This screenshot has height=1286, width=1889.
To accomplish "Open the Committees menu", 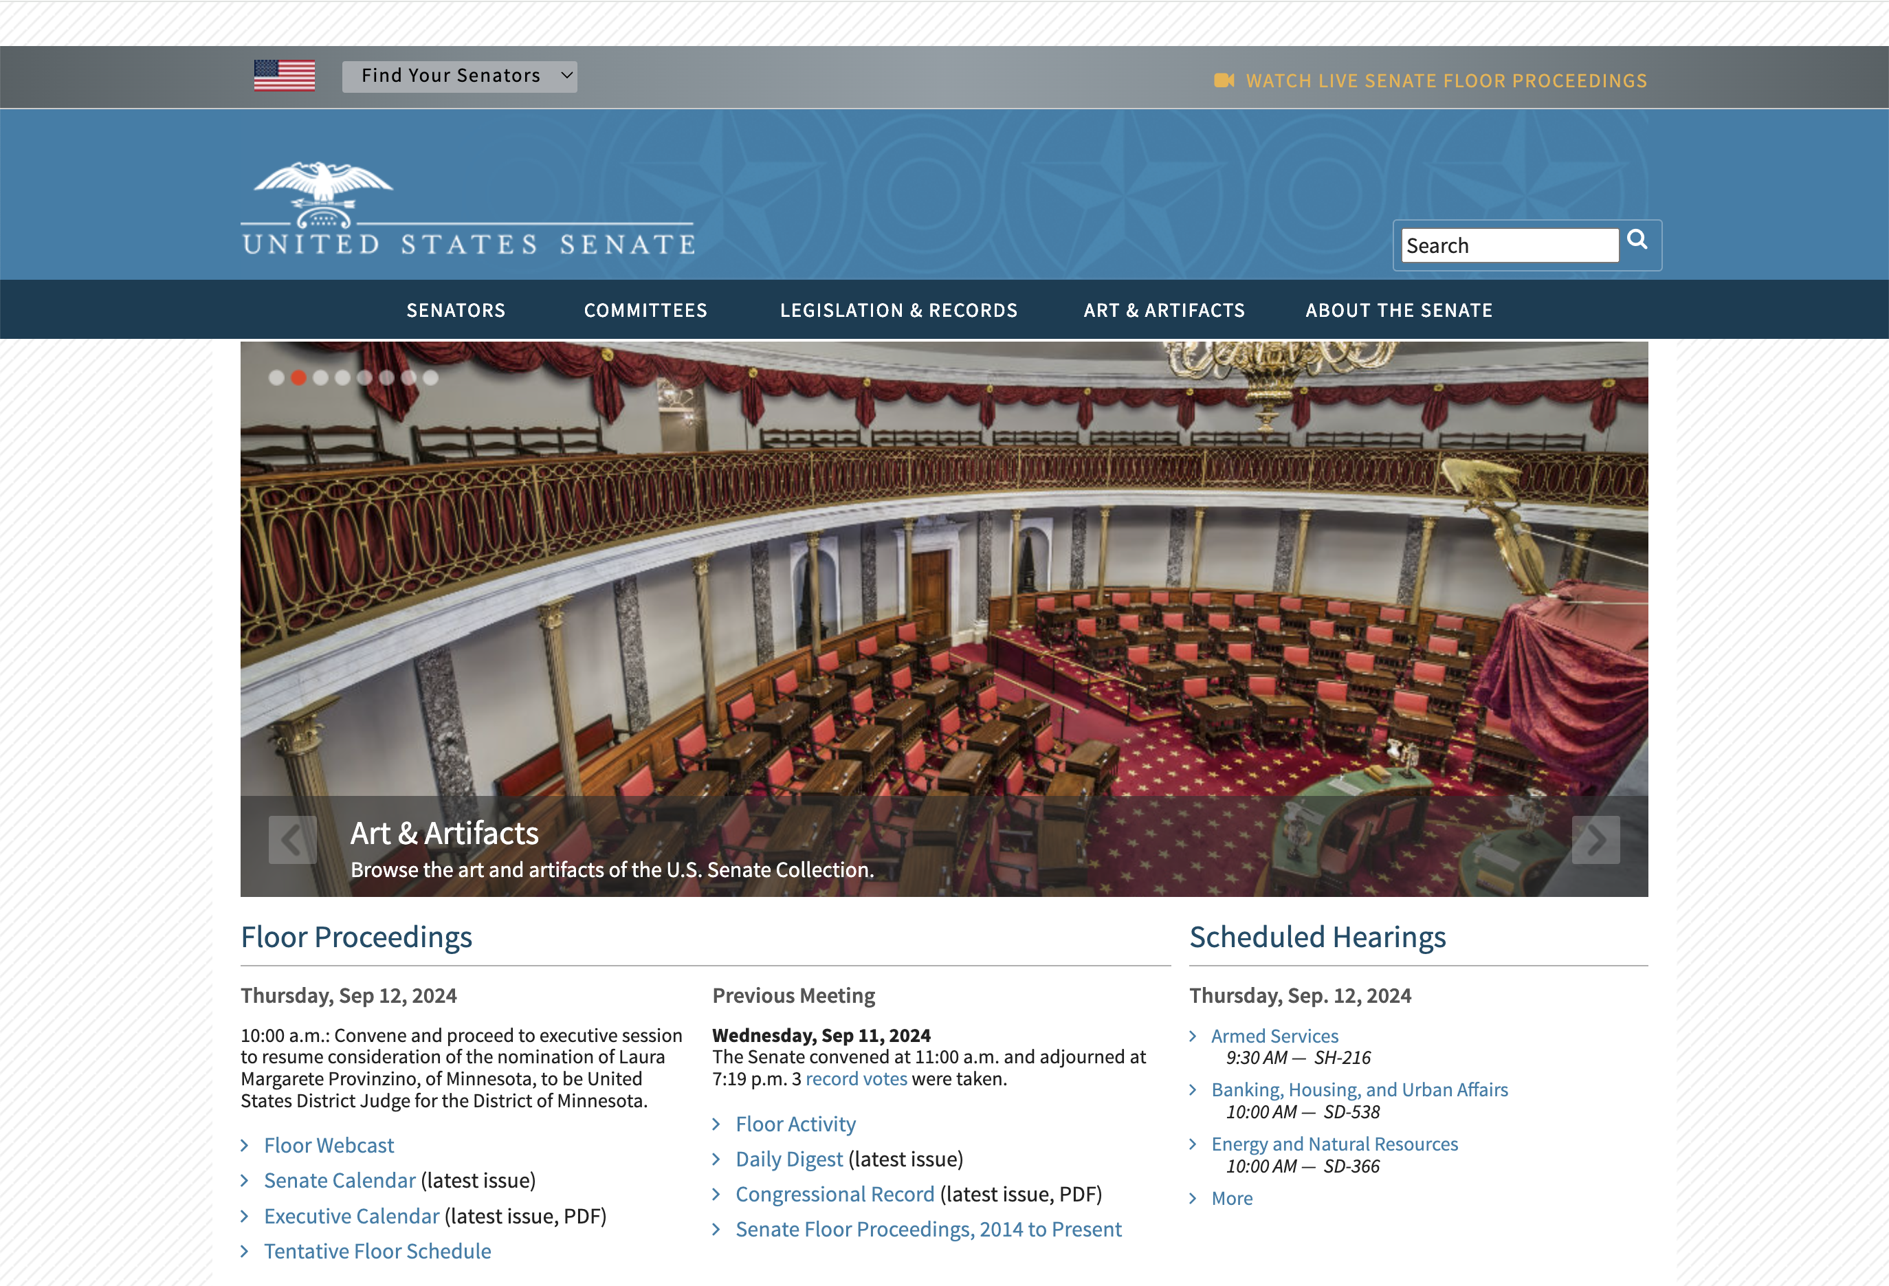I will pos(645,311).
